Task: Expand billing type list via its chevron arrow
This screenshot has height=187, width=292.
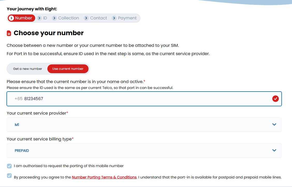Action: pyautogui.click(x=274, y=150)
